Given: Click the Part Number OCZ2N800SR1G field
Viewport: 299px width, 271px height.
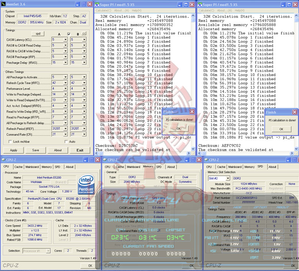Looking at the screenshot, I should (249, 198).
